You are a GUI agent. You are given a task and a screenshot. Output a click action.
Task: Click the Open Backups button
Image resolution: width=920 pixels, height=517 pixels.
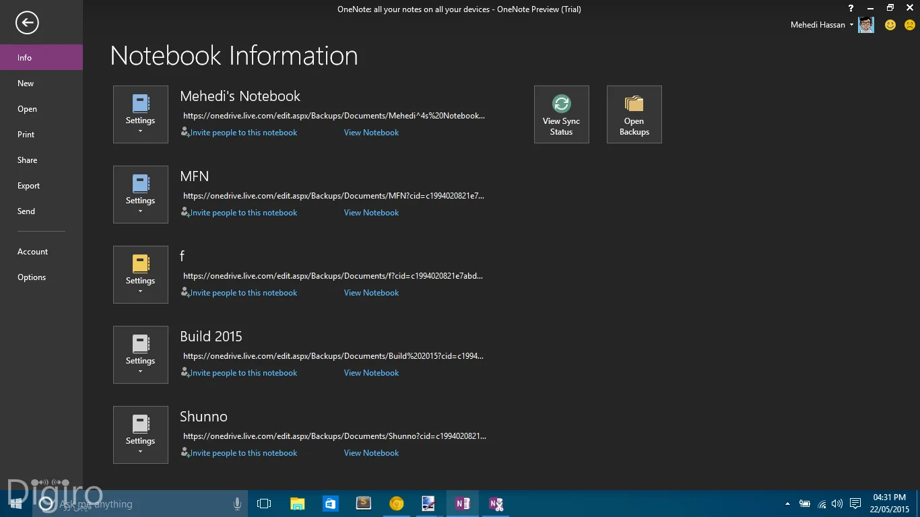(634, 114)
